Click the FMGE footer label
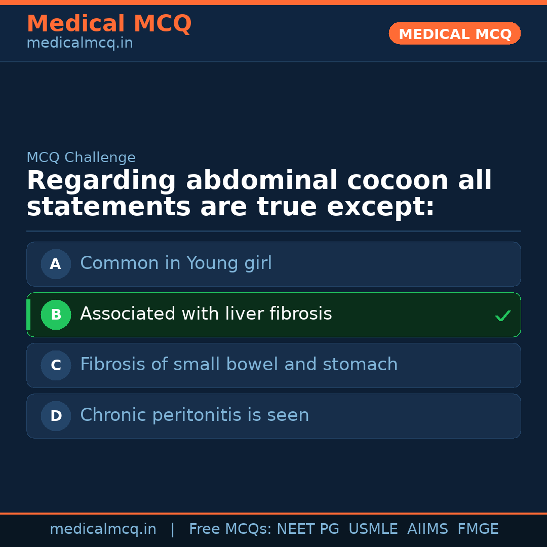Screen dimensions: 547x547 [x=478, y=529]
